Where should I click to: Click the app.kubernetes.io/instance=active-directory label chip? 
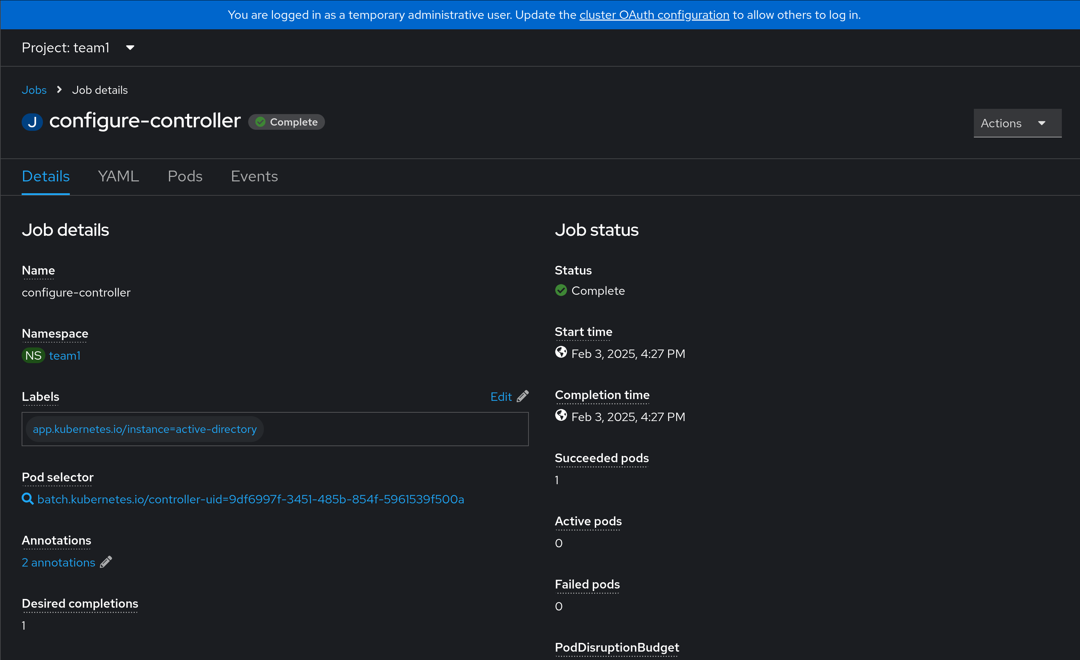[x=145, y=429]
